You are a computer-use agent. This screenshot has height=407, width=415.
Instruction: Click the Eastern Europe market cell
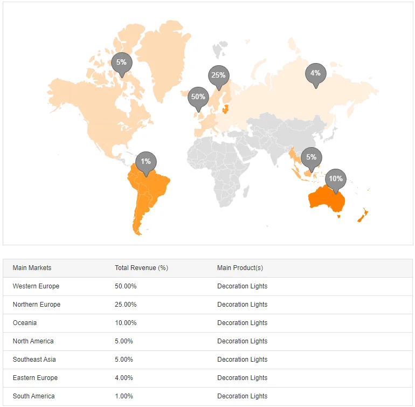click(35, 378)
